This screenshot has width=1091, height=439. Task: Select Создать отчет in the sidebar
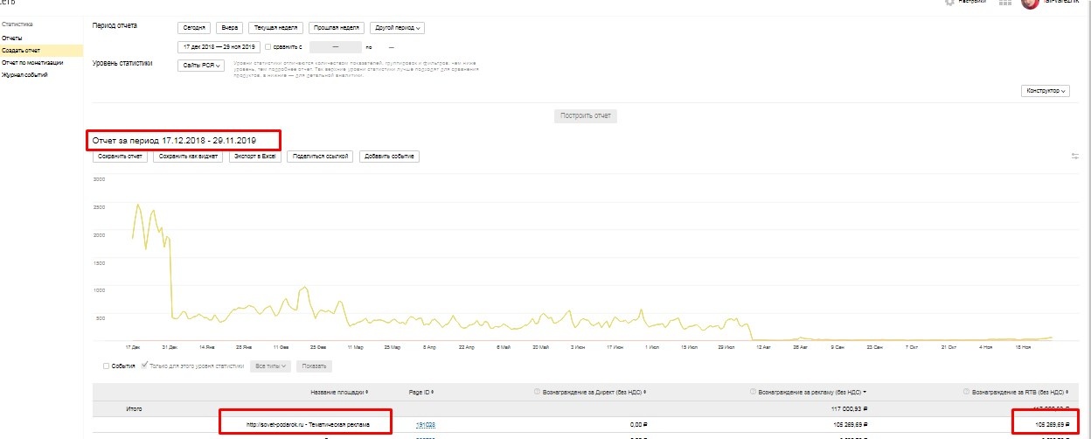tap(21, 51)
